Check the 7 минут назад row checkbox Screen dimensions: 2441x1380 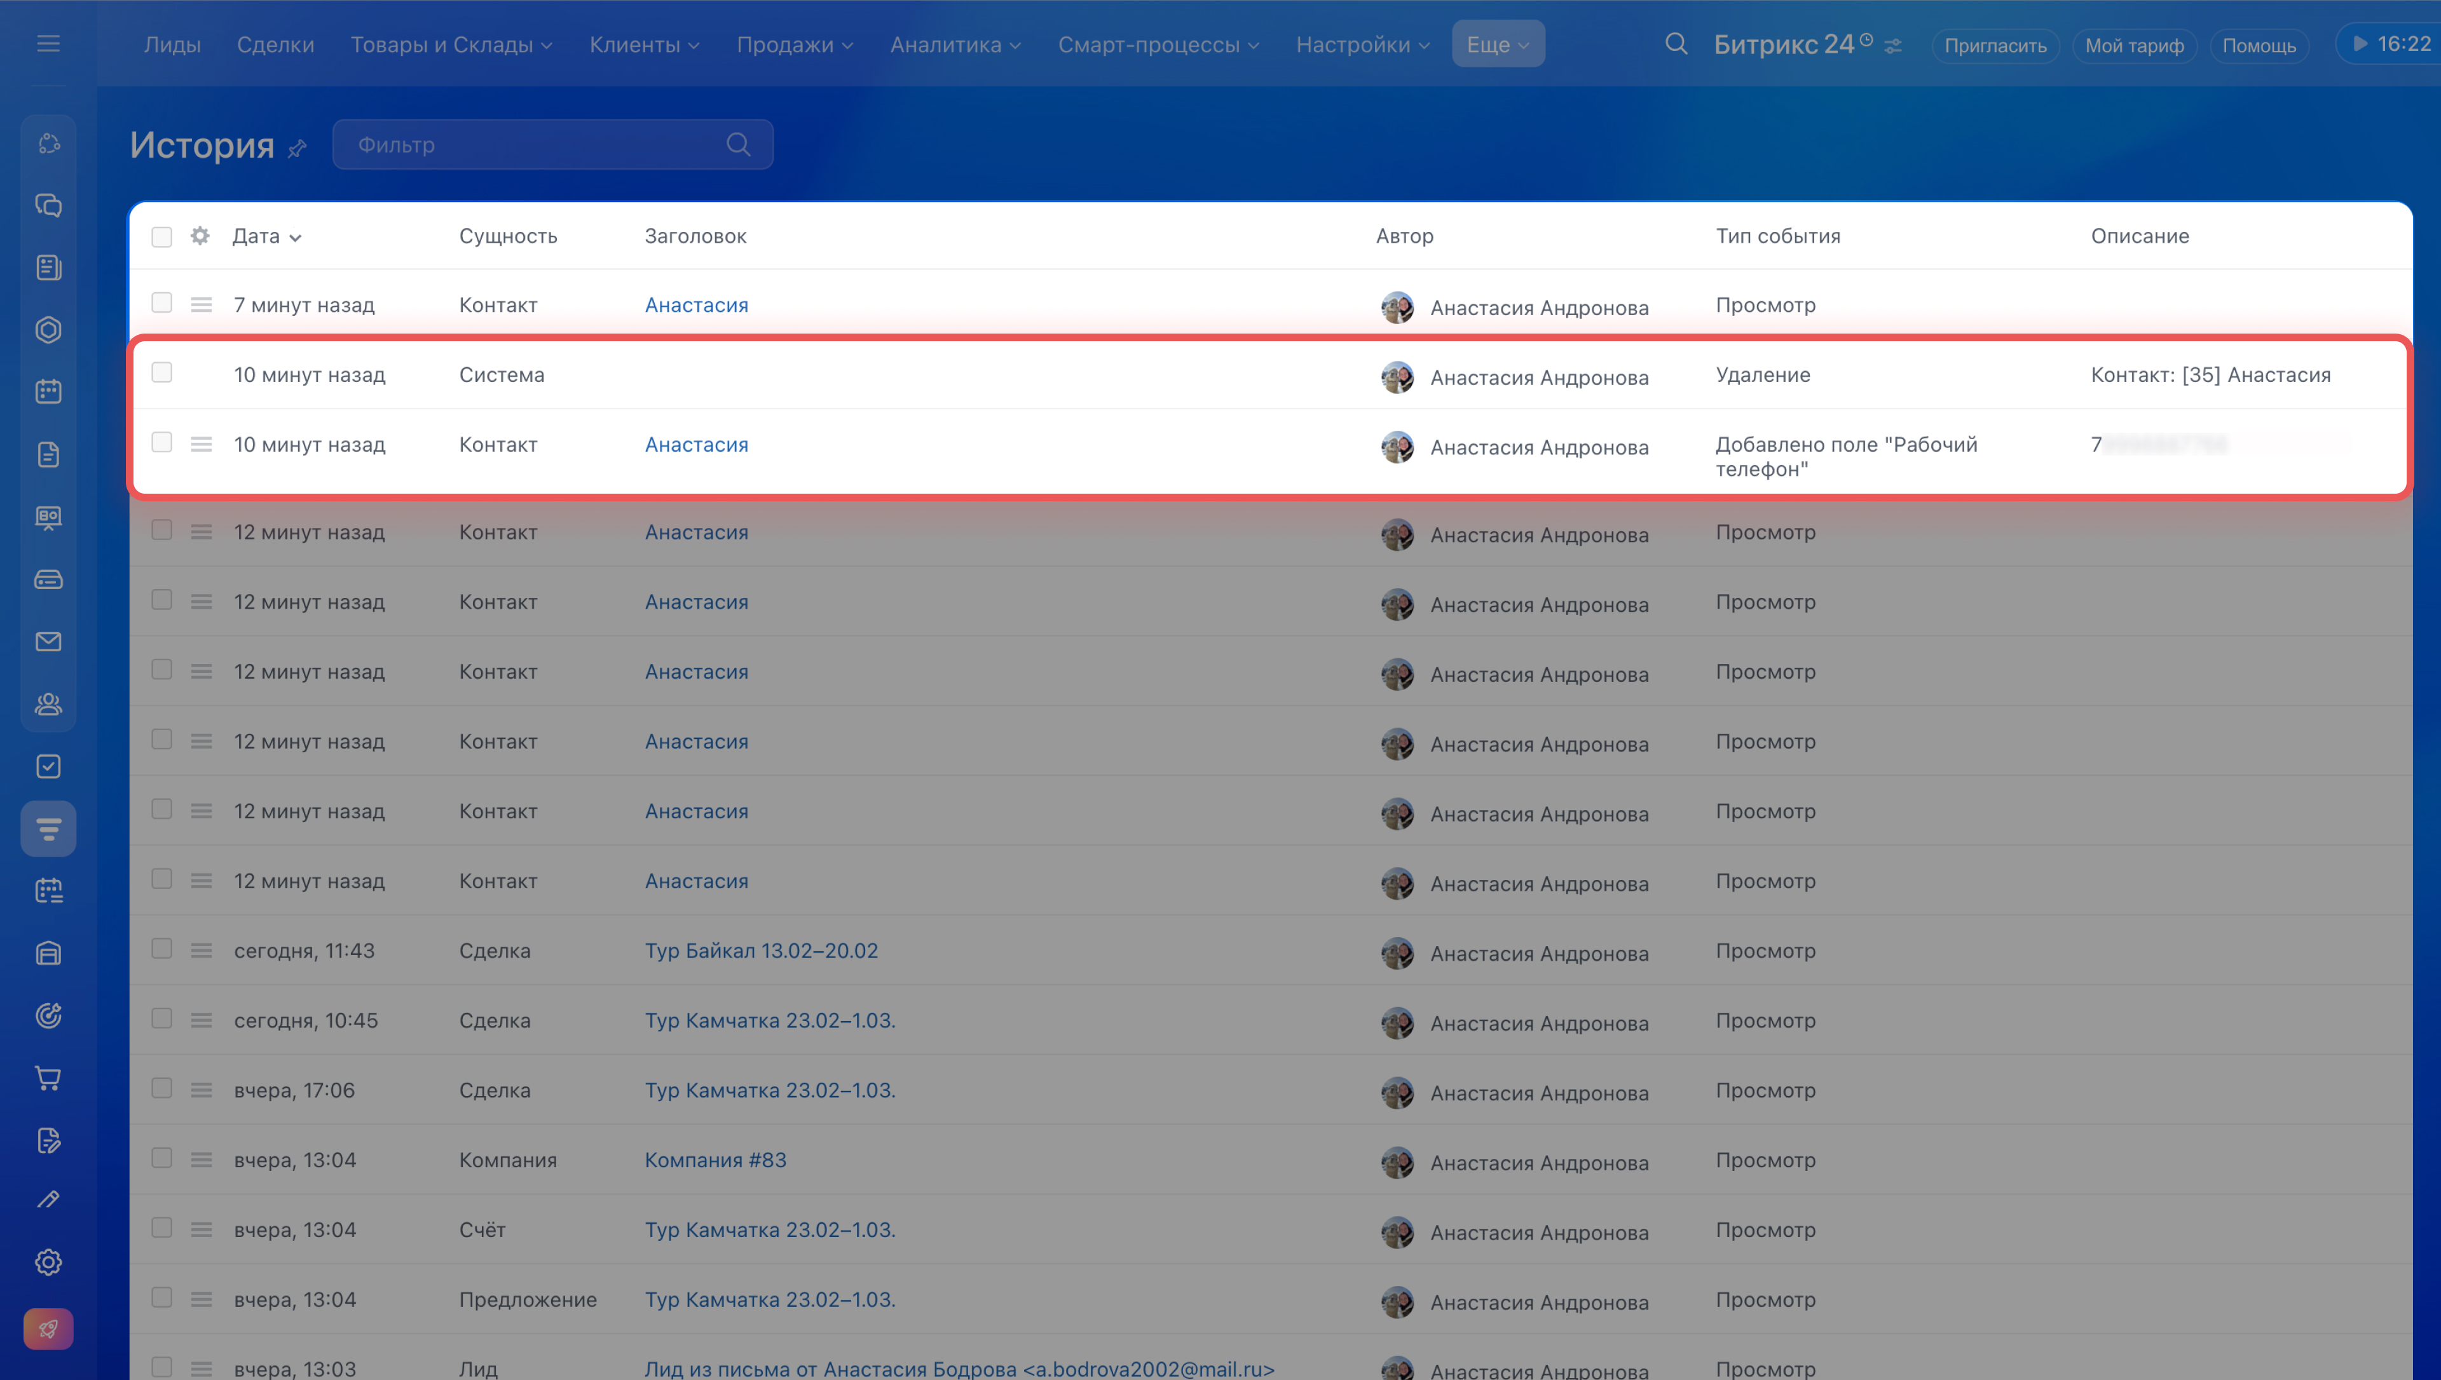162,303
